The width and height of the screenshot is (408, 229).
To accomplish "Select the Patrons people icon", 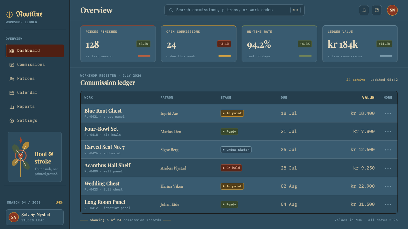I will tap(12, 79).
